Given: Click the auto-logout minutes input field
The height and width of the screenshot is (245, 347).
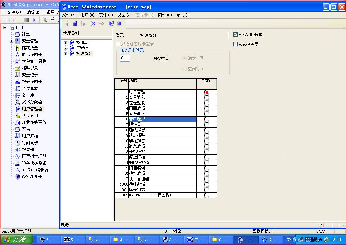Looking at the screenshot, I should 125,58.
